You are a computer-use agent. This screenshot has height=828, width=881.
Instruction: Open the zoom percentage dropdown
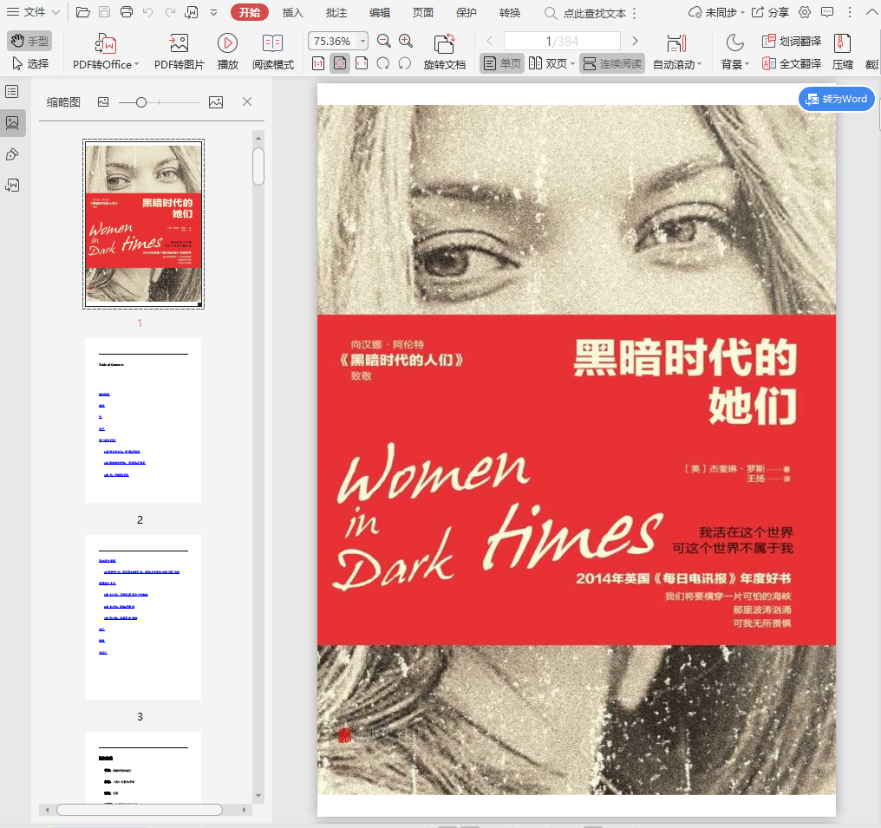coord(362,42)
